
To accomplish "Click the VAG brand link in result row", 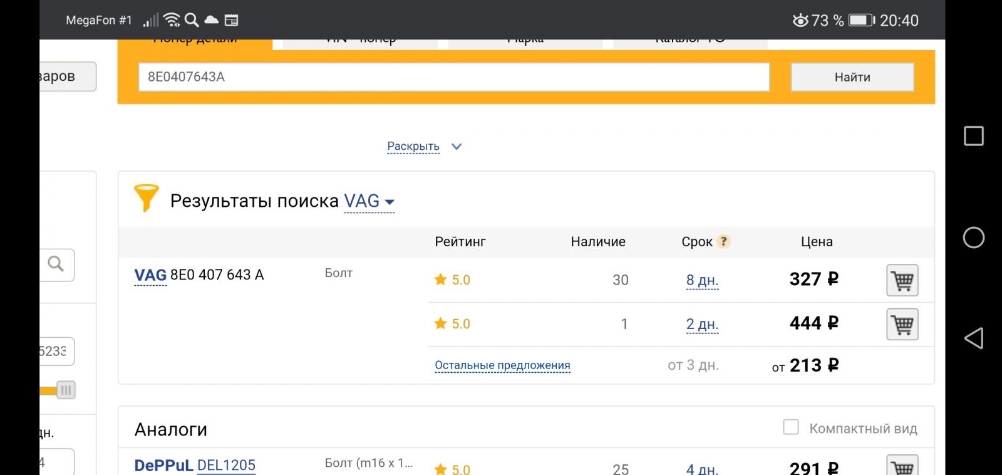I will pos(150,275).
